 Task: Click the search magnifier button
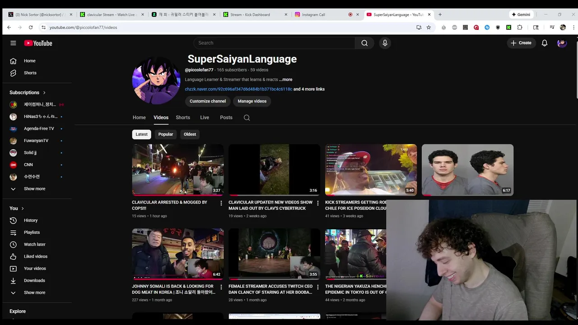click(364, 43)
